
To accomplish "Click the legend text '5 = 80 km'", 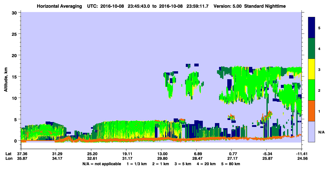I will 231,164.
